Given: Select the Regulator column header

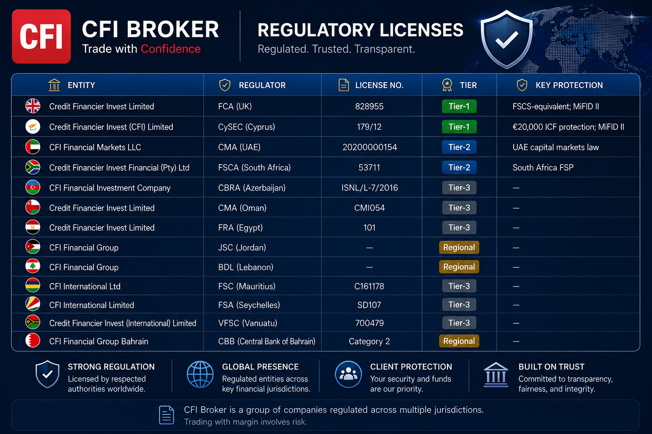Looking at the screenshot, I should [252, 85].
